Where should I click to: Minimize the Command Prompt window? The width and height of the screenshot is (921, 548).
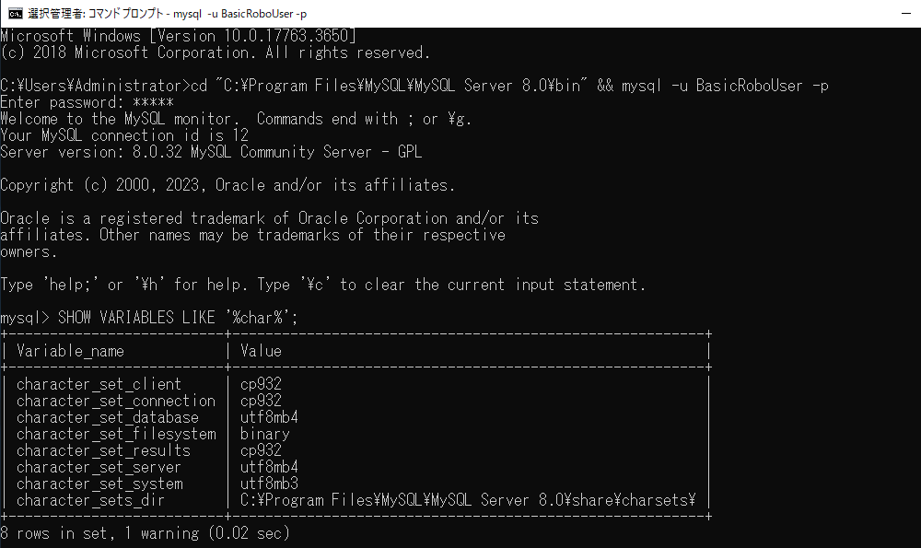tap(905, 14)
